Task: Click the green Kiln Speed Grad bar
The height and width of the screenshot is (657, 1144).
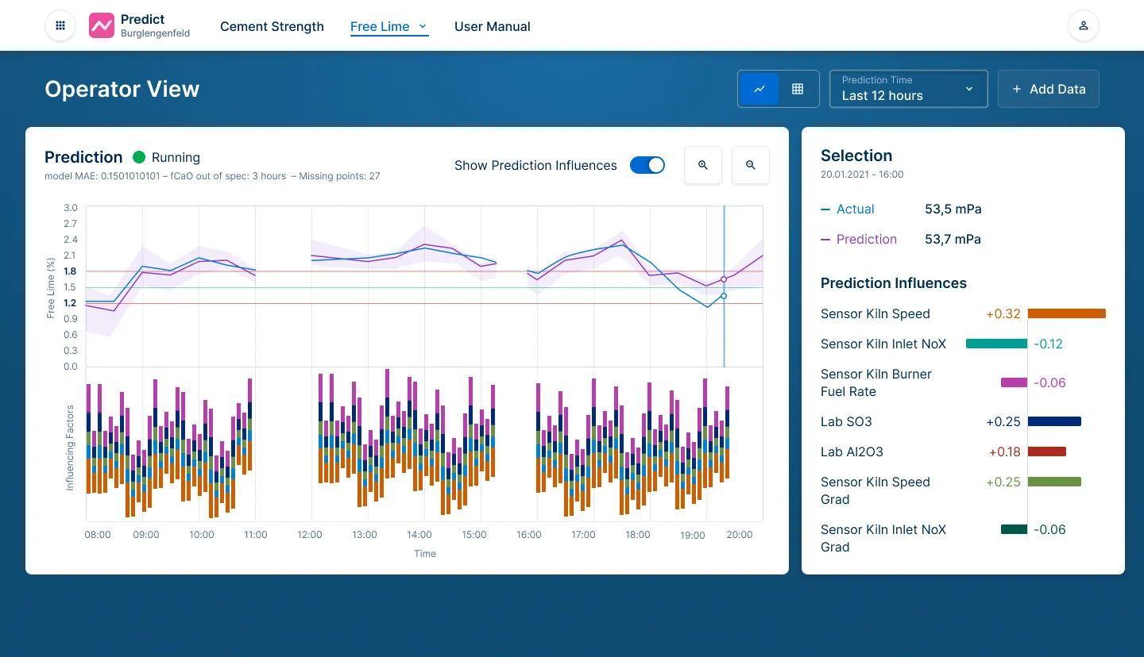Action: pyautogui.click(x=1054, y=482)
